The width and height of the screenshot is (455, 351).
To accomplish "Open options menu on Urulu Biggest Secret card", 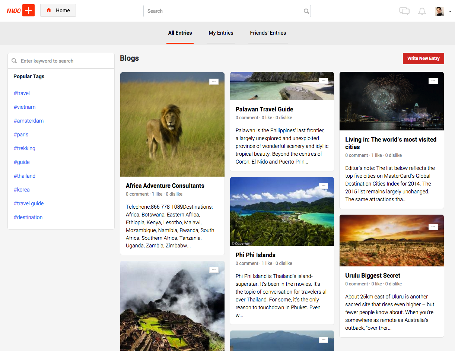I will tap(433, 227).
